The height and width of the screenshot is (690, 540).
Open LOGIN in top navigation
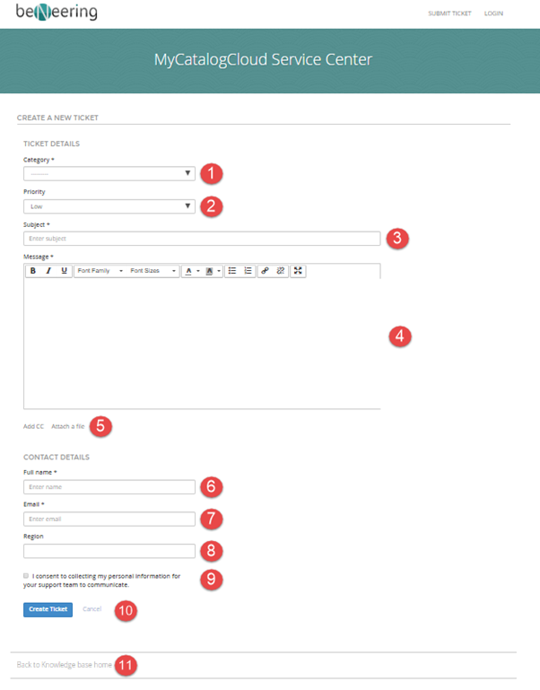[x=493, y=13]
